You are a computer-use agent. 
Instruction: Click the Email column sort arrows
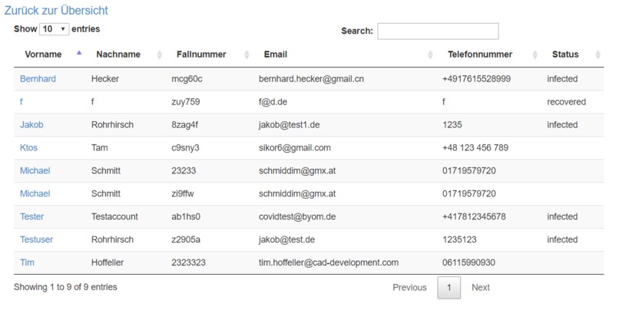tap(430, 55)
